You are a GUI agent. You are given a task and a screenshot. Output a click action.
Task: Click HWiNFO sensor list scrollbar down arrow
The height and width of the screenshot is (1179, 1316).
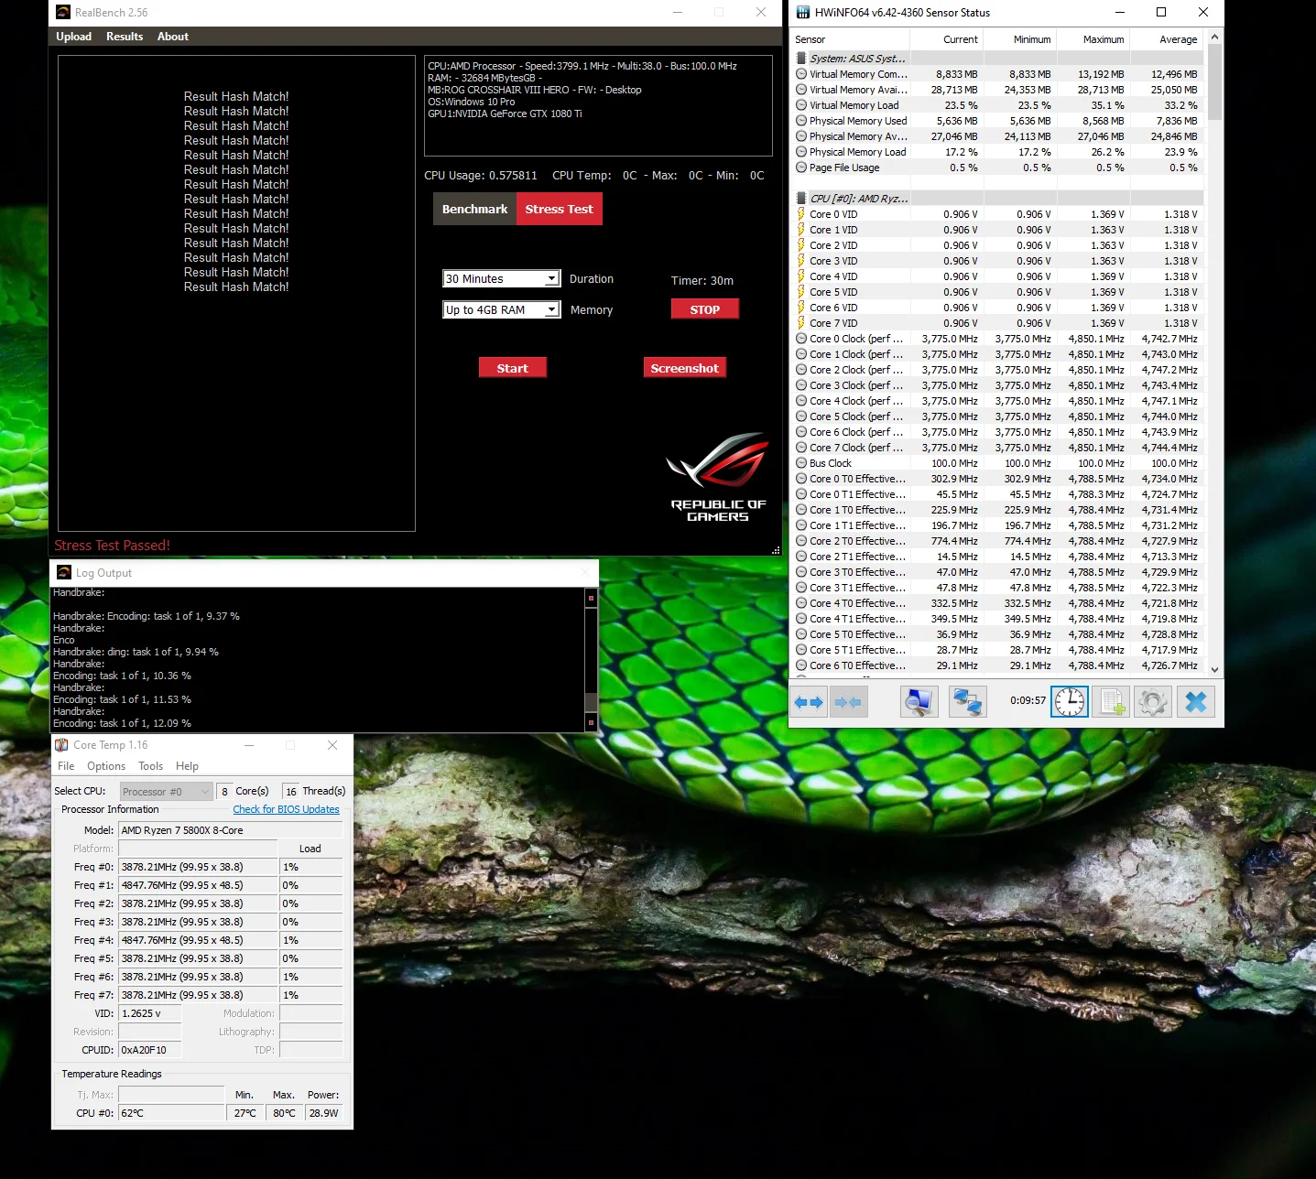click(x=1214, y=669)
